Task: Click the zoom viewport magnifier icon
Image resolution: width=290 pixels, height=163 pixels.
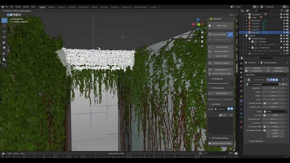Action: (x=202, y=32)
